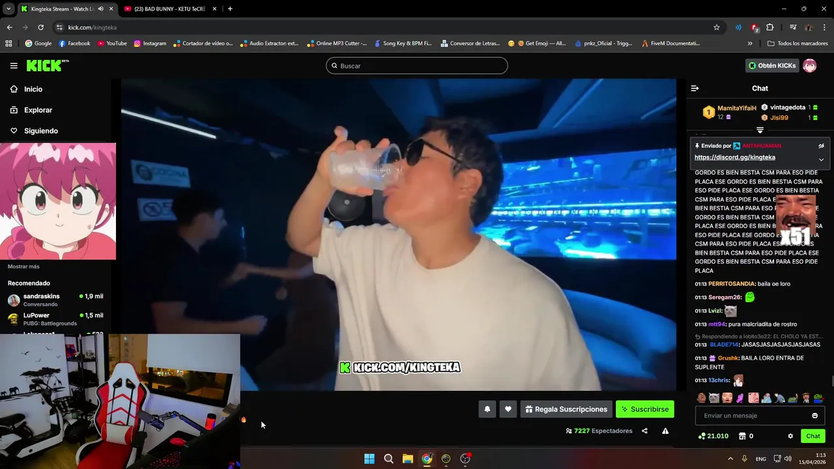The width and height of the screenshot is (834, 469).
Task: Open the Chrome extensions puzzle icon
Action: pos(769,27)
